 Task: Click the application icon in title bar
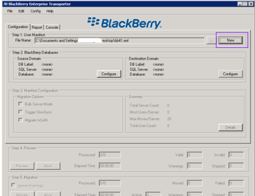(x=5, y=4)
